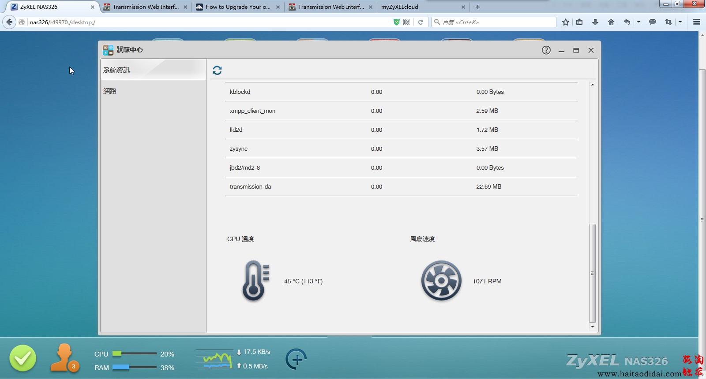The height and width of the screenshot is (379, 706).
Task: Open the help question mark icon
Action: [546, 50]
